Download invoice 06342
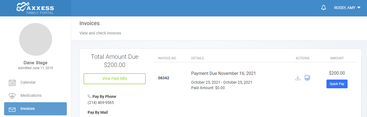 point(298,78)
